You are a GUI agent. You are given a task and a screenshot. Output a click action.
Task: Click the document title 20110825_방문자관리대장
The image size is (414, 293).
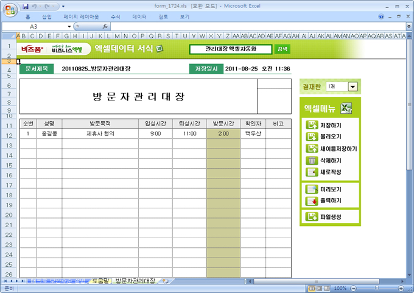tap(96, 69)
